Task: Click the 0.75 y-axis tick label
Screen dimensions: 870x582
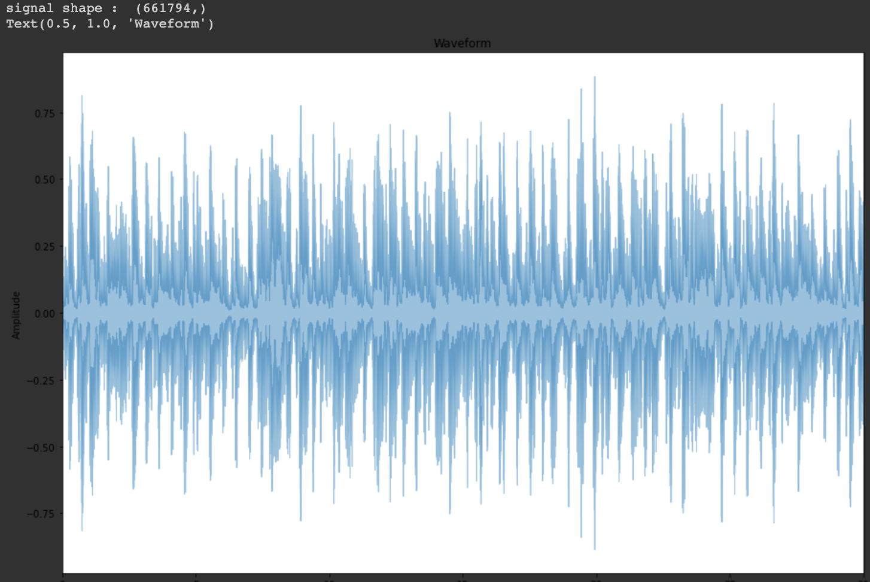Action: pyautogui.click(x=44, y=113)
